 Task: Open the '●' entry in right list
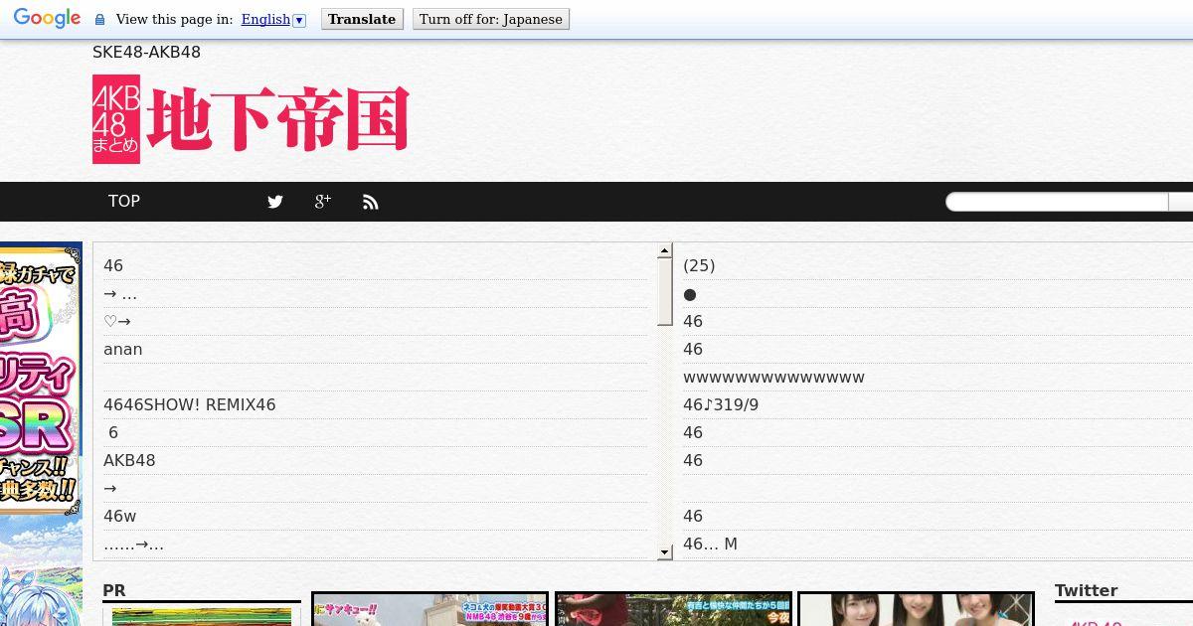point(690,294)
